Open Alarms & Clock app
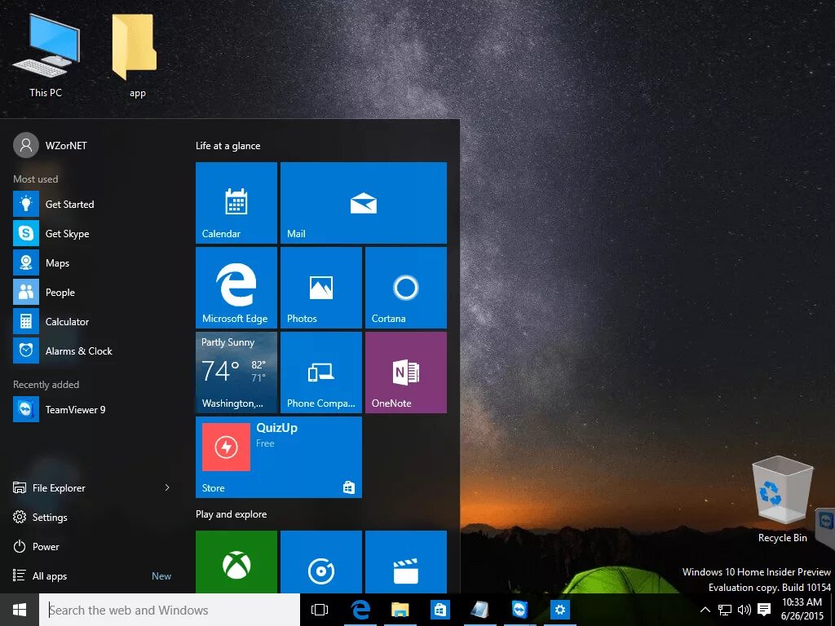Image resolution: width=835 pixels, height=626 pixels. click(93, 350)
